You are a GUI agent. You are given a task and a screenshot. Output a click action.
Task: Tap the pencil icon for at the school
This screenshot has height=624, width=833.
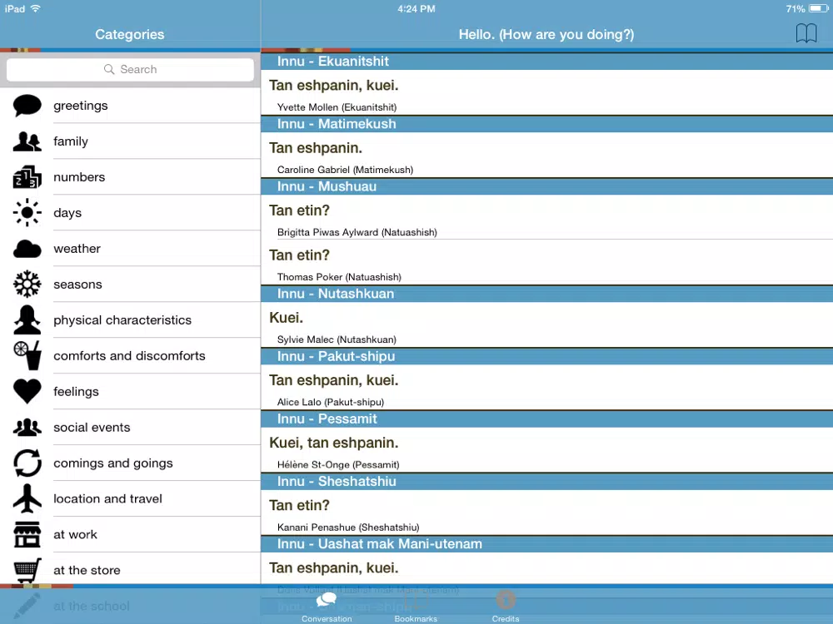pyautogui.click(x=27, y=606)
